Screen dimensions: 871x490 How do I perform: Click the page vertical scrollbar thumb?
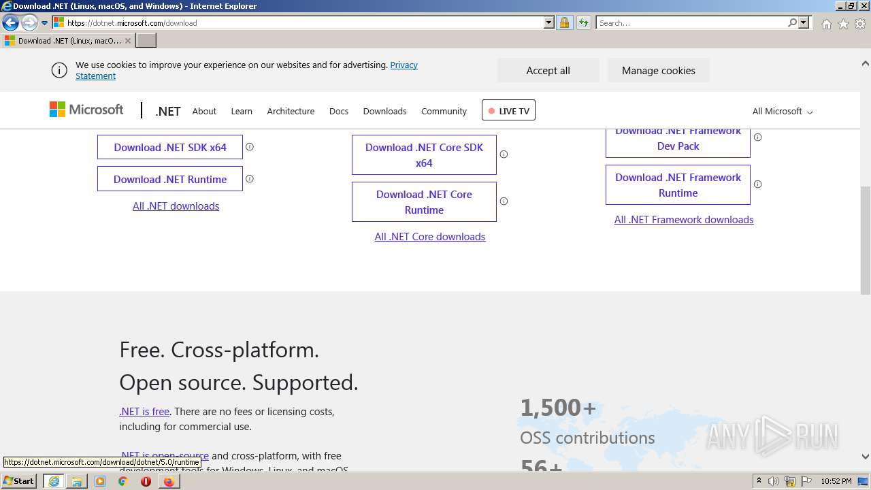point(866,240)
